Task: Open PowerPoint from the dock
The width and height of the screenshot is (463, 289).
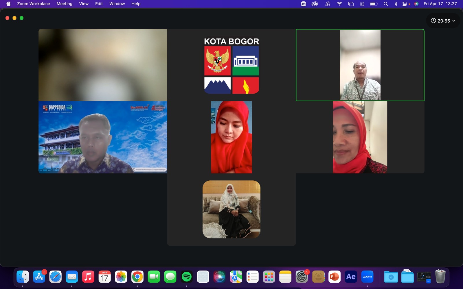Action: click(x=335, y=277)
